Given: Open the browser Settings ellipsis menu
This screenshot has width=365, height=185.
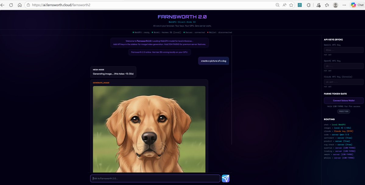Looking at the screenshot, I should (x=344, y=5).
